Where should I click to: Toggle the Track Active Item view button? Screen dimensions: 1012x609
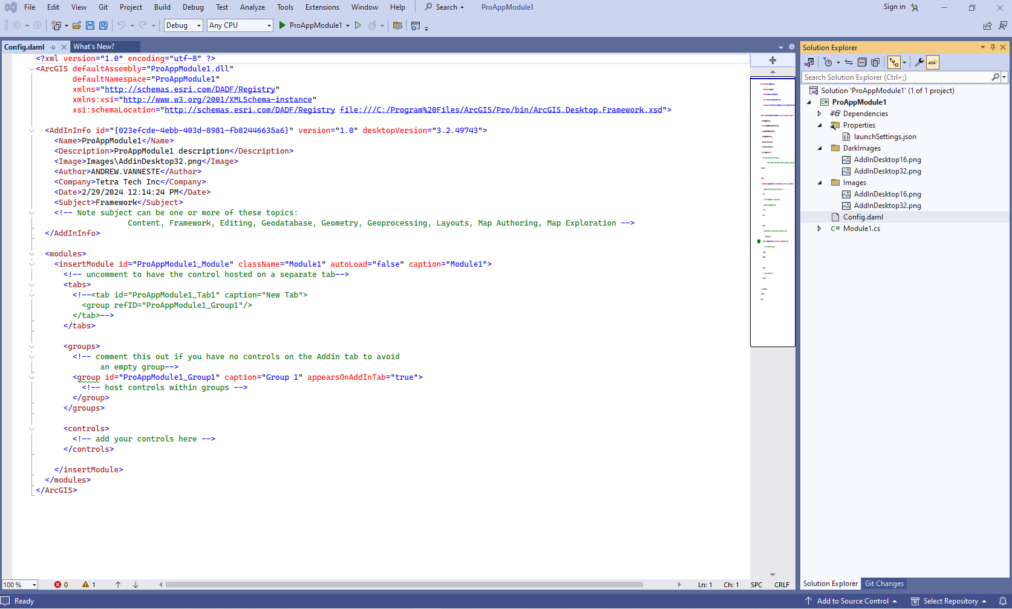(x=893, y=62)
